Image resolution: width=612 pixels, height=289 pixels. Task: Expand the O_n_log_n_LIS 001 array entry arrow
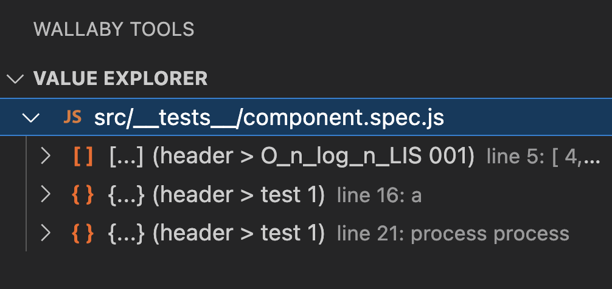46,156
